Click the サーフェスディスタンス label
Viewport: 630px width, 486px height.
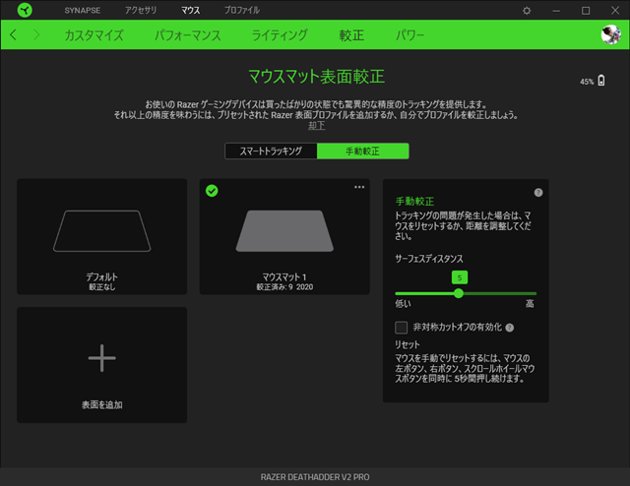click(x=429, y=259)
